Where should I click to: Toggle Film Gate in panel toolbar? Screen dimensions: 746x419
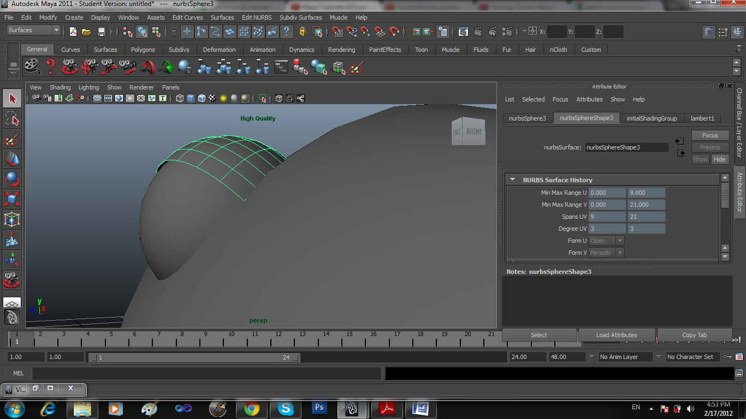(108, 98)
